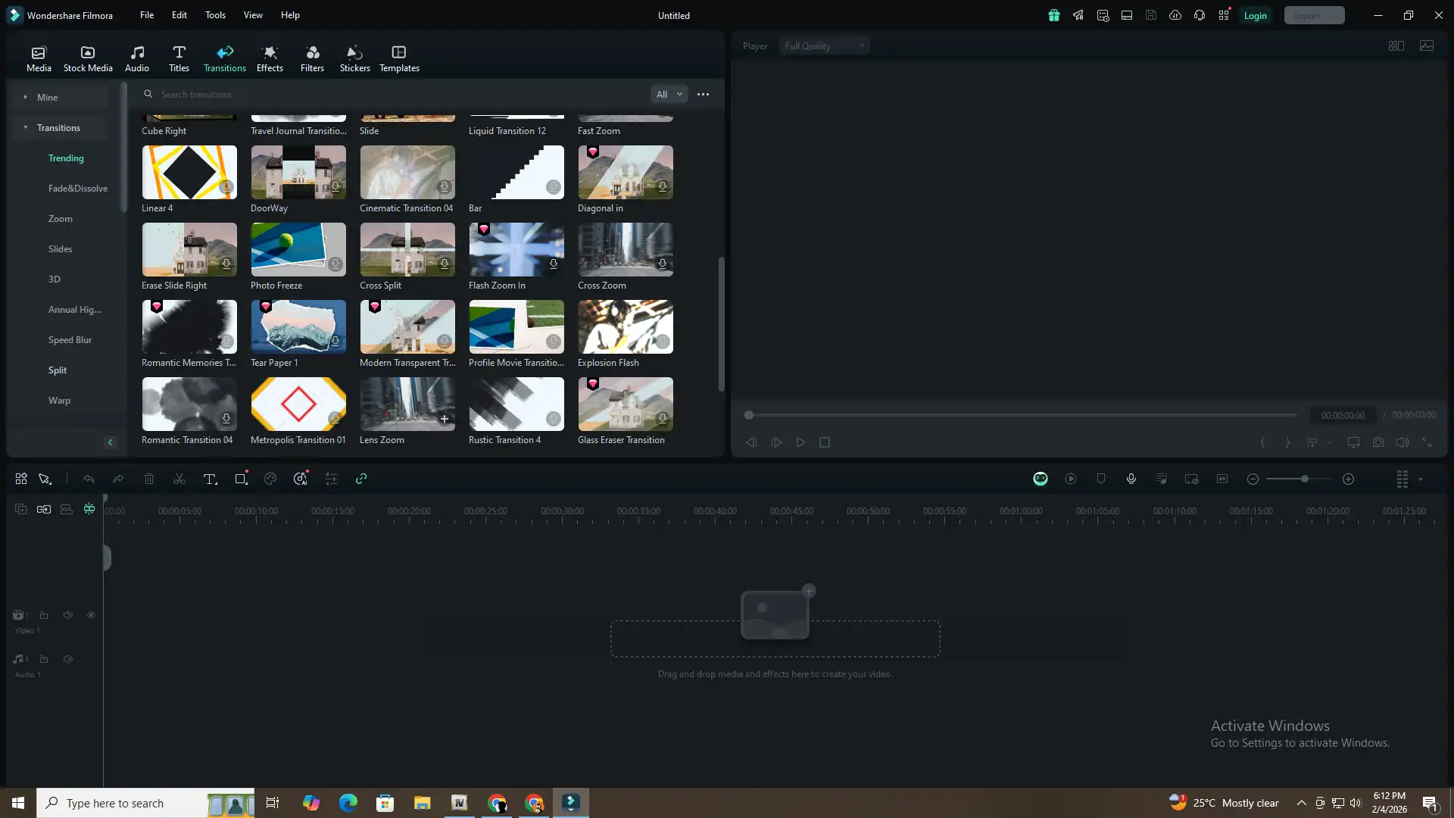Click the snapshot camera icon in player

[1378, 442]
